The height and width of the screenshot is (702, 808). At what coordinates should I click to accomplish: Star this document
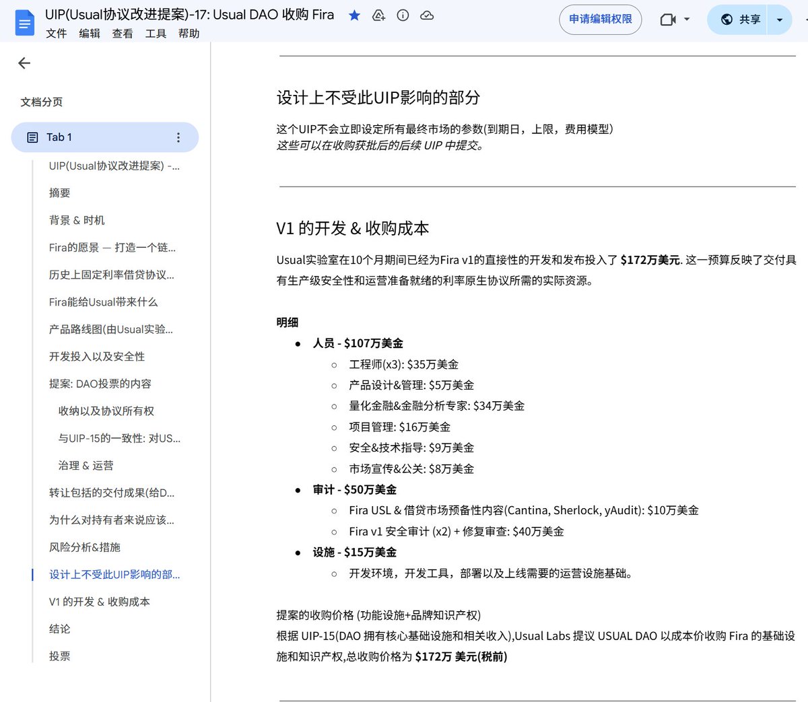(354, 15)
